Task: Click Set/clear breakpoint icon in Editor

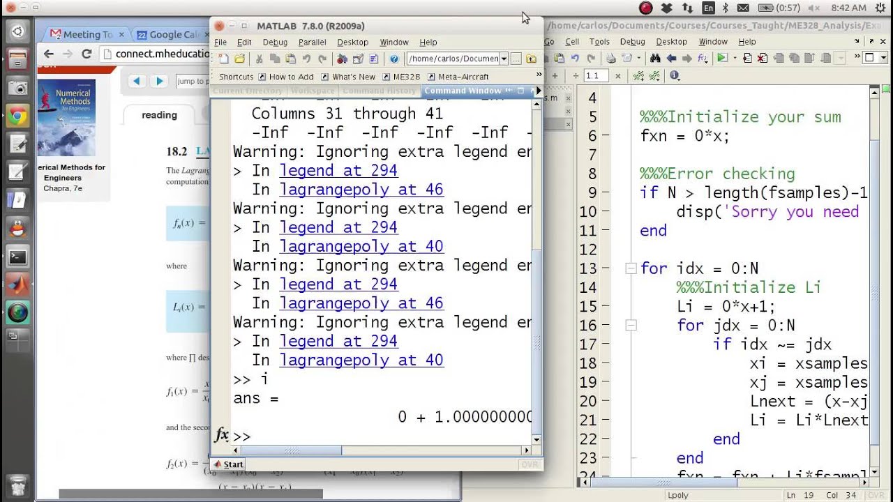Action: point(747,59)
